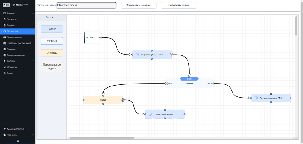Collapse the sidebar with double chevron
The width and height of the screenshot is (303, 144).
18,141
